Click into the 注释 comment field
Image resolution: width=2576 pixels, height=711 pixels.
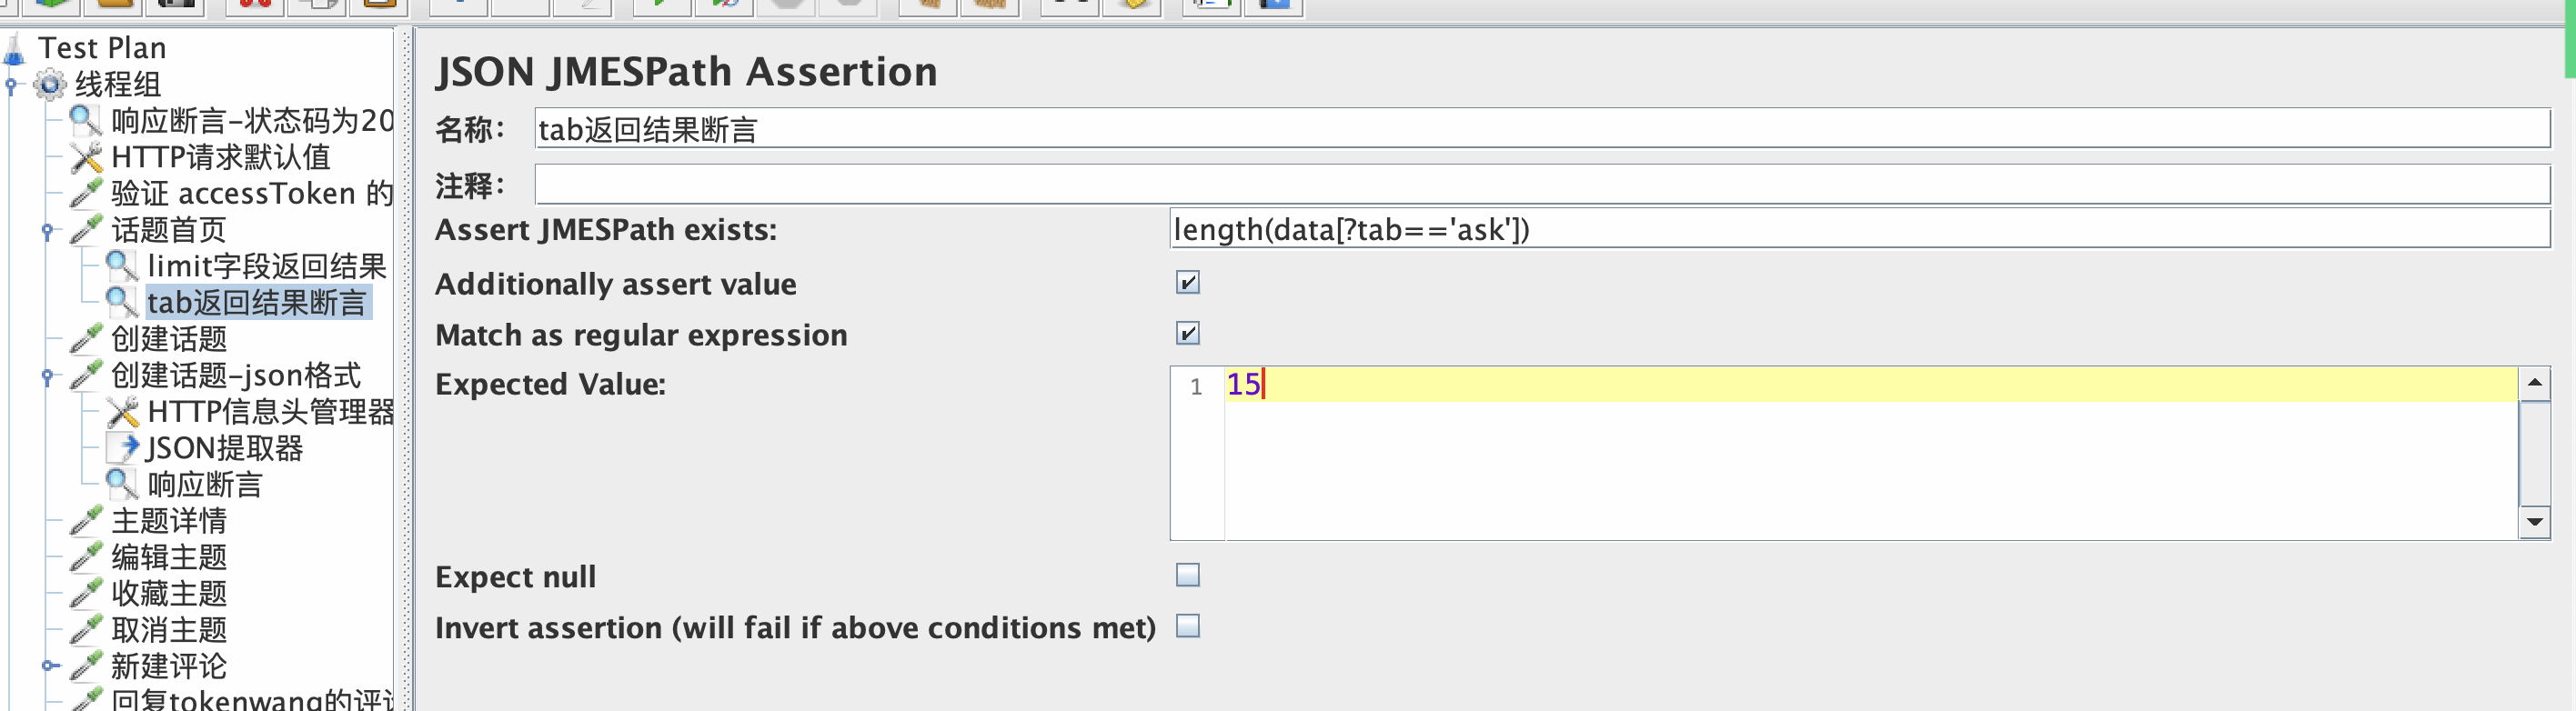1541,185
